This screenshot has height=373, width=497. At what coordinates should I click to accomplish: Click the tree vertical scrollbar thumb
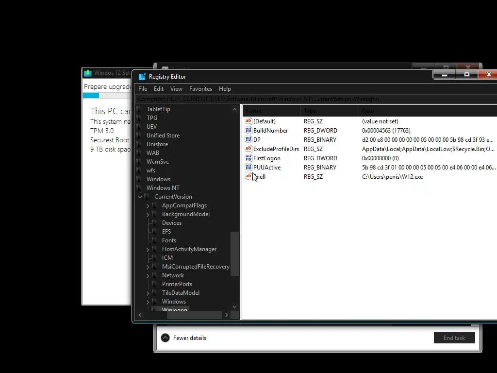pos(234,254)
